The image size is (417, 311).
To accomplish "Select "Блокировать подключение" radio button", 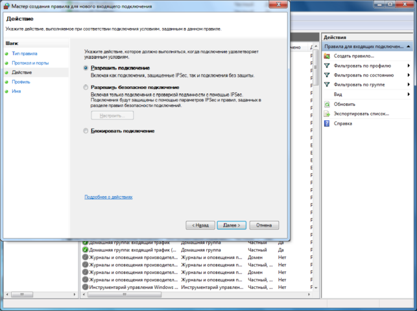I will pos(86,131).
